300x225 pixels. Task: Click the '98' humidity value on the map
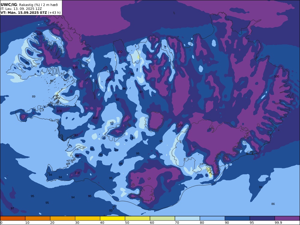(77, 156)
